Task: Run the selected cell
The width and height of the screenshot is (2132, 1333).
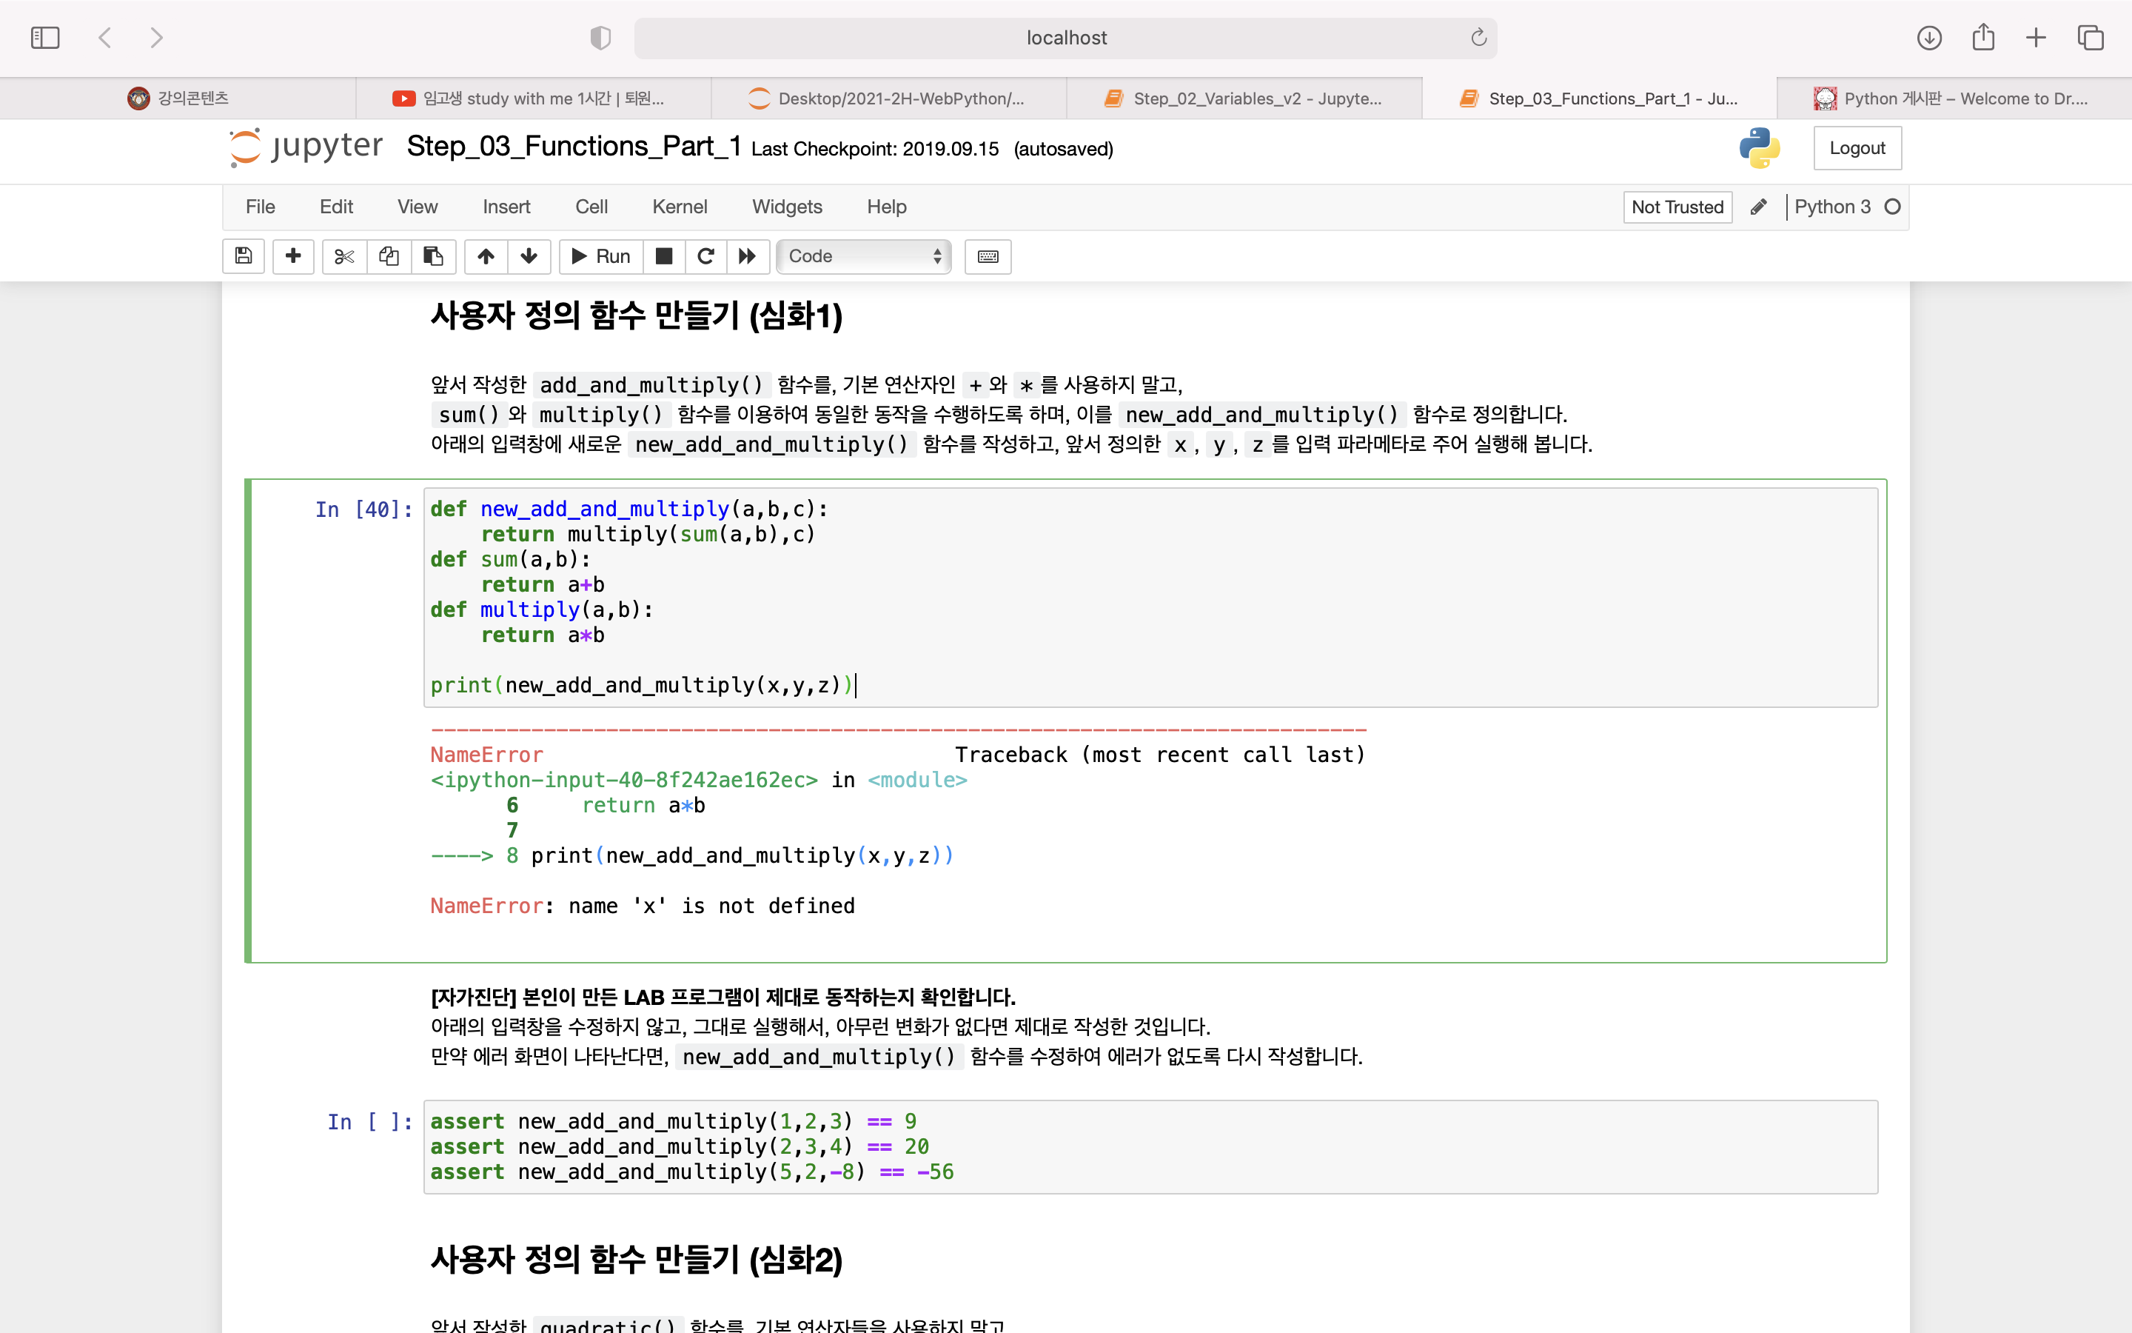Action: tap(601, 255)
